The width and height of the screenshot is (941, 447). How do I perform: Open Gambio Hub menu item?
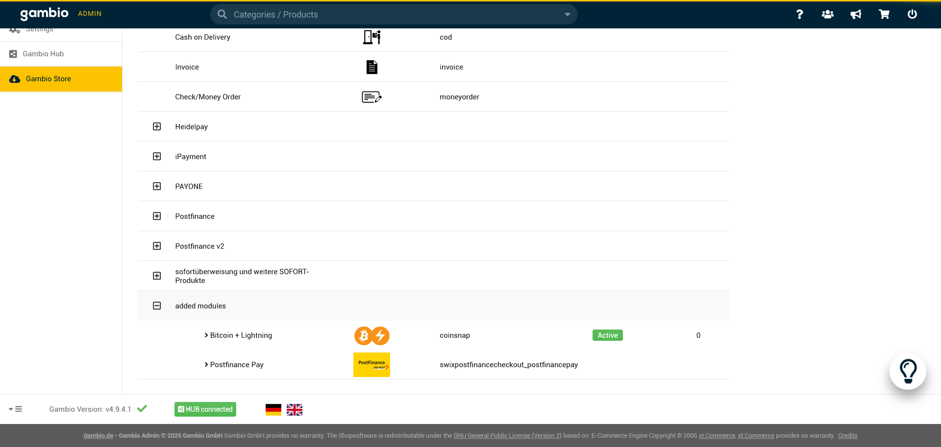click(x=61, y=54)
